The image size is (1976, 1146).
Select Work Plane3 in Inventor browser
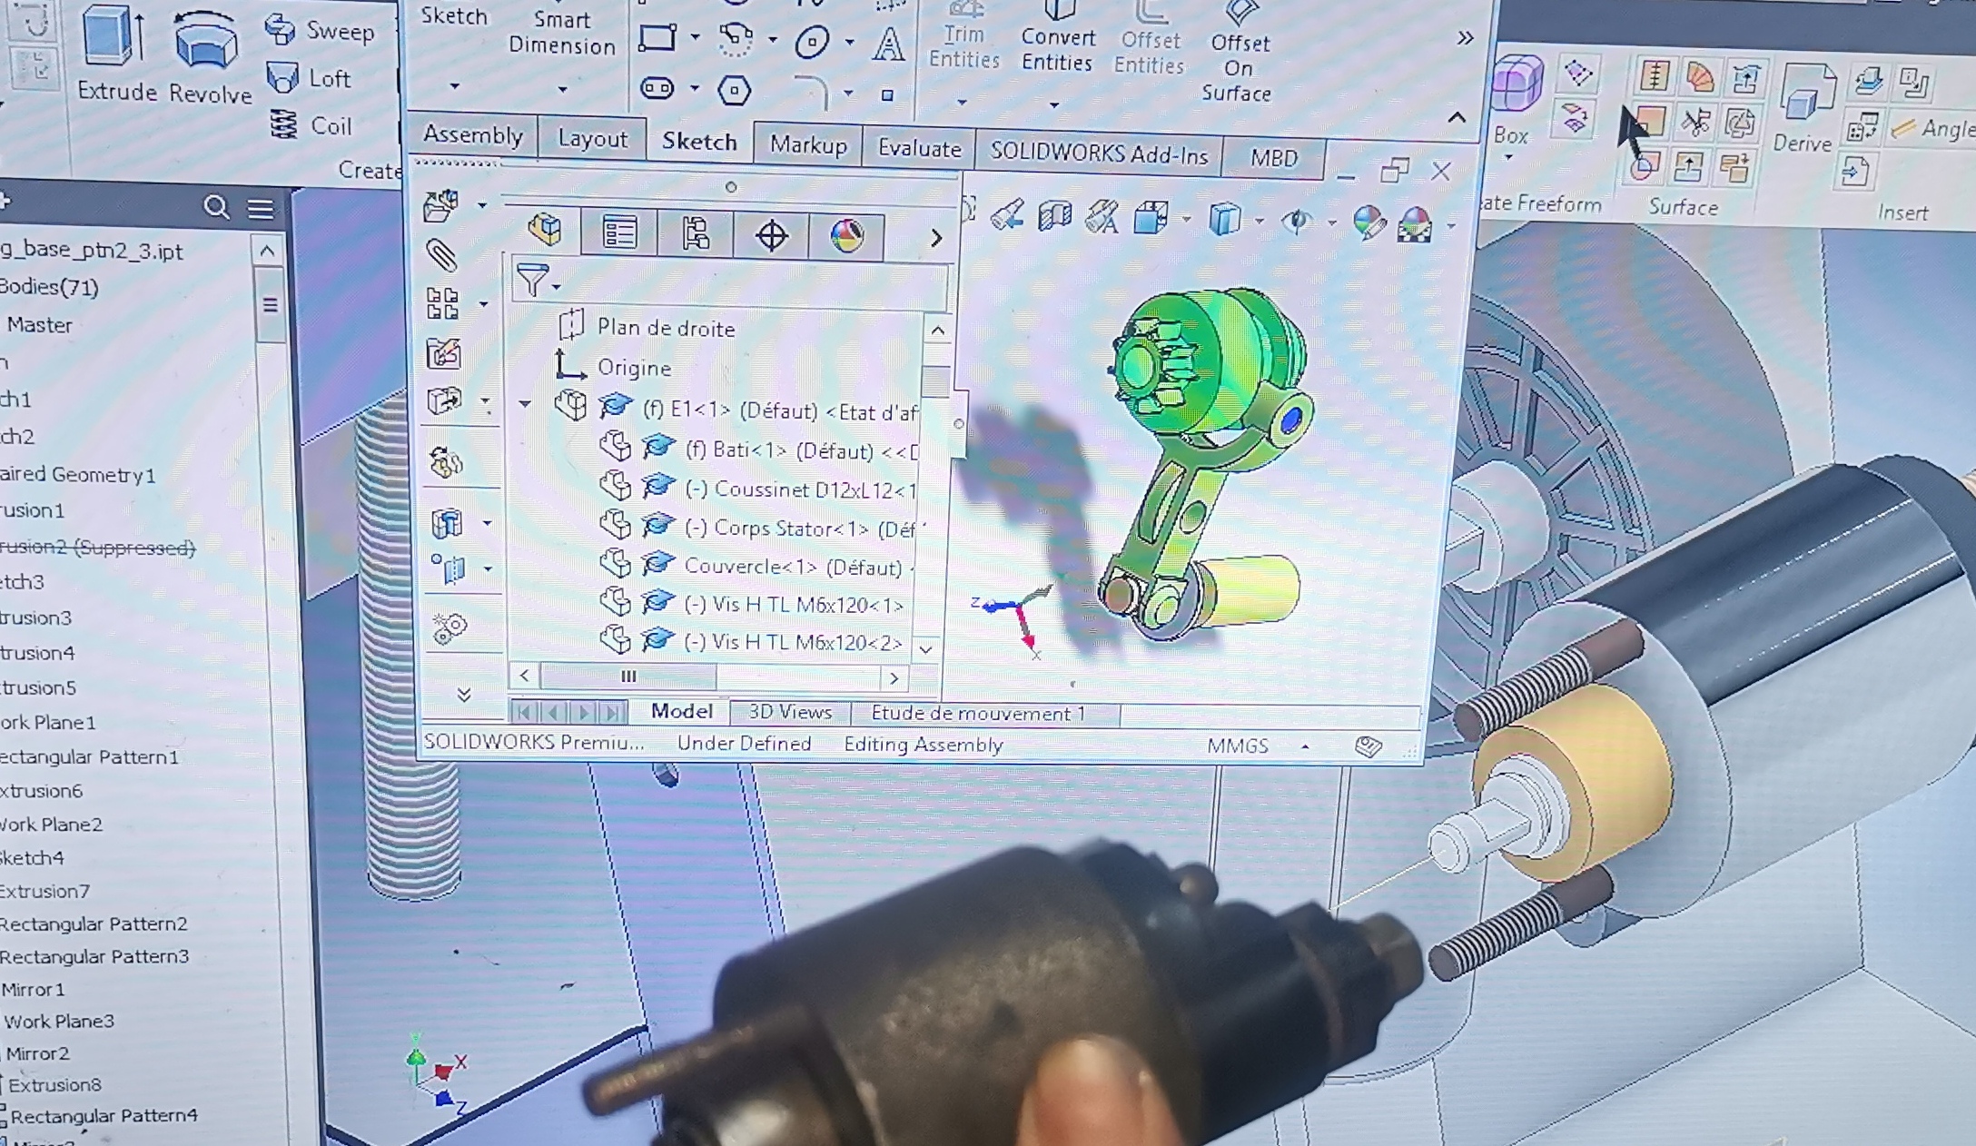pos(59,1022)
